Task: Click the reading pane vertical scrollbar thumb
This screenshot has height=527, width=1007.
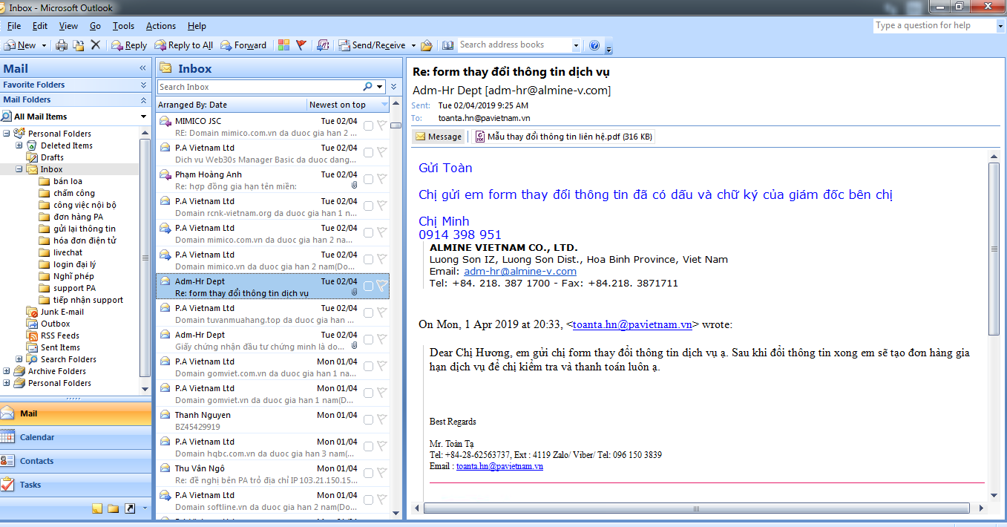Action: point(994,249)
